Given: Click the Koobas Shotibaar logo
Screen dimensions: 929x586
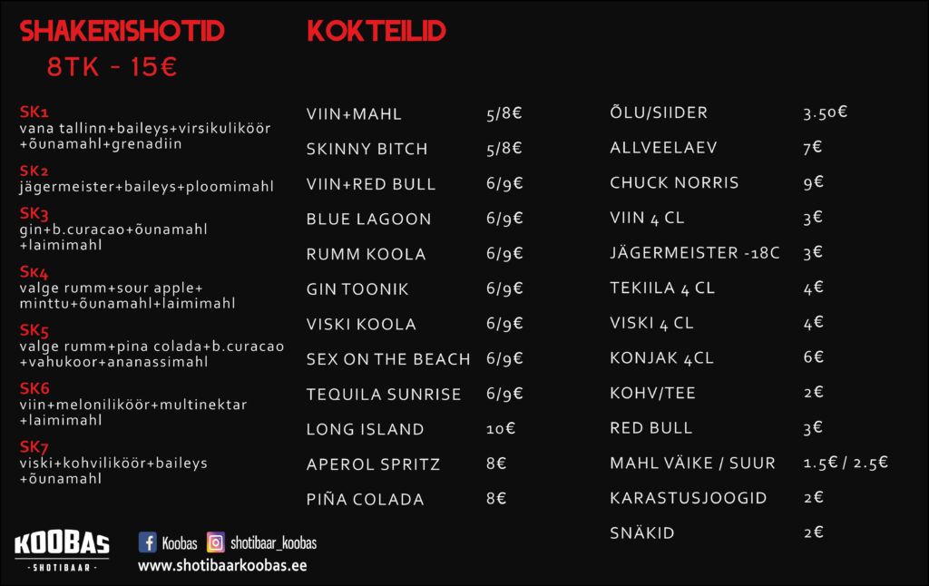Looking at the screenshot, I should [x=62, y=552].
